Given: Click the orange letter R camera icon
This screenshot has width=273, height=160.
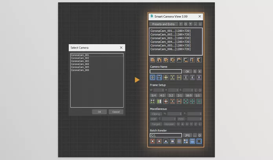Looking at the screenshot, I should click(x=166, y=60).
